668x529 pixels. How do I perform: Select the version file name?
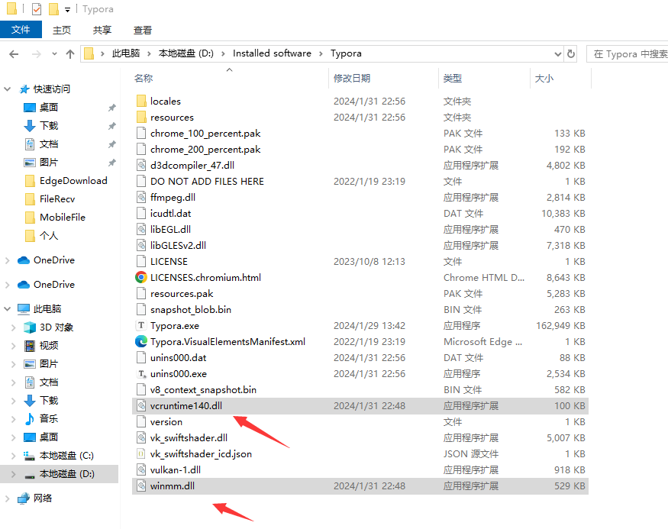pos(166,422)
